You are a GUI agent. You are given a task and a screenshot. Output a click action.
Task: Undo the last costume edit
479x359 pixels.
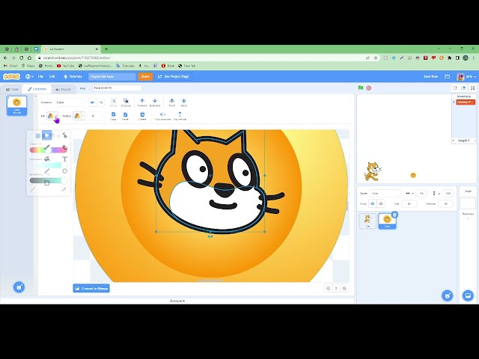pyautogui.click(x=93, y=102)
